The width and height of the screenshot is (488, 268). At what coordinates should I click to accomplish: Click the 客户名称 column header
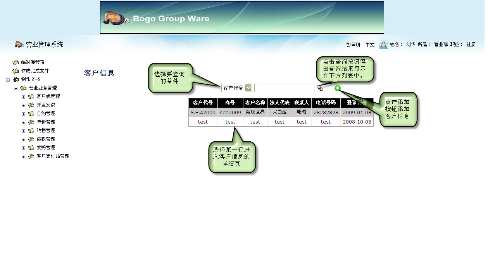[255, 103]
